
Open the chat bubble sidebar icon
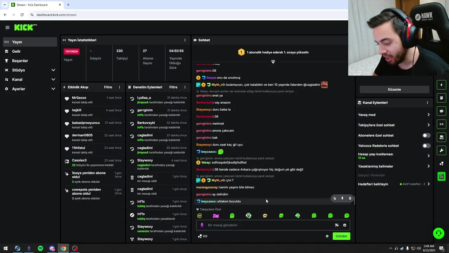click(x=441, y=111)
